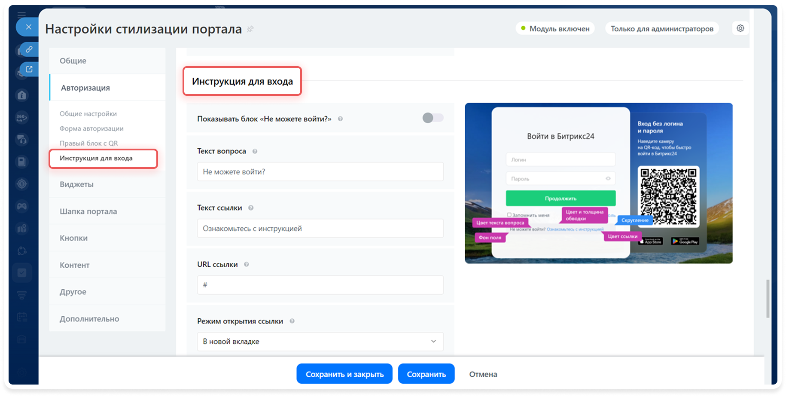Open the connected nodes icon in left rail

click(x=22, y=251)
